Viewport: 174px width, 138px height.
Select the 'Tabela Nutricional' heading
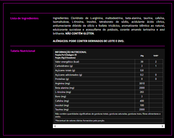click(23, 51)
